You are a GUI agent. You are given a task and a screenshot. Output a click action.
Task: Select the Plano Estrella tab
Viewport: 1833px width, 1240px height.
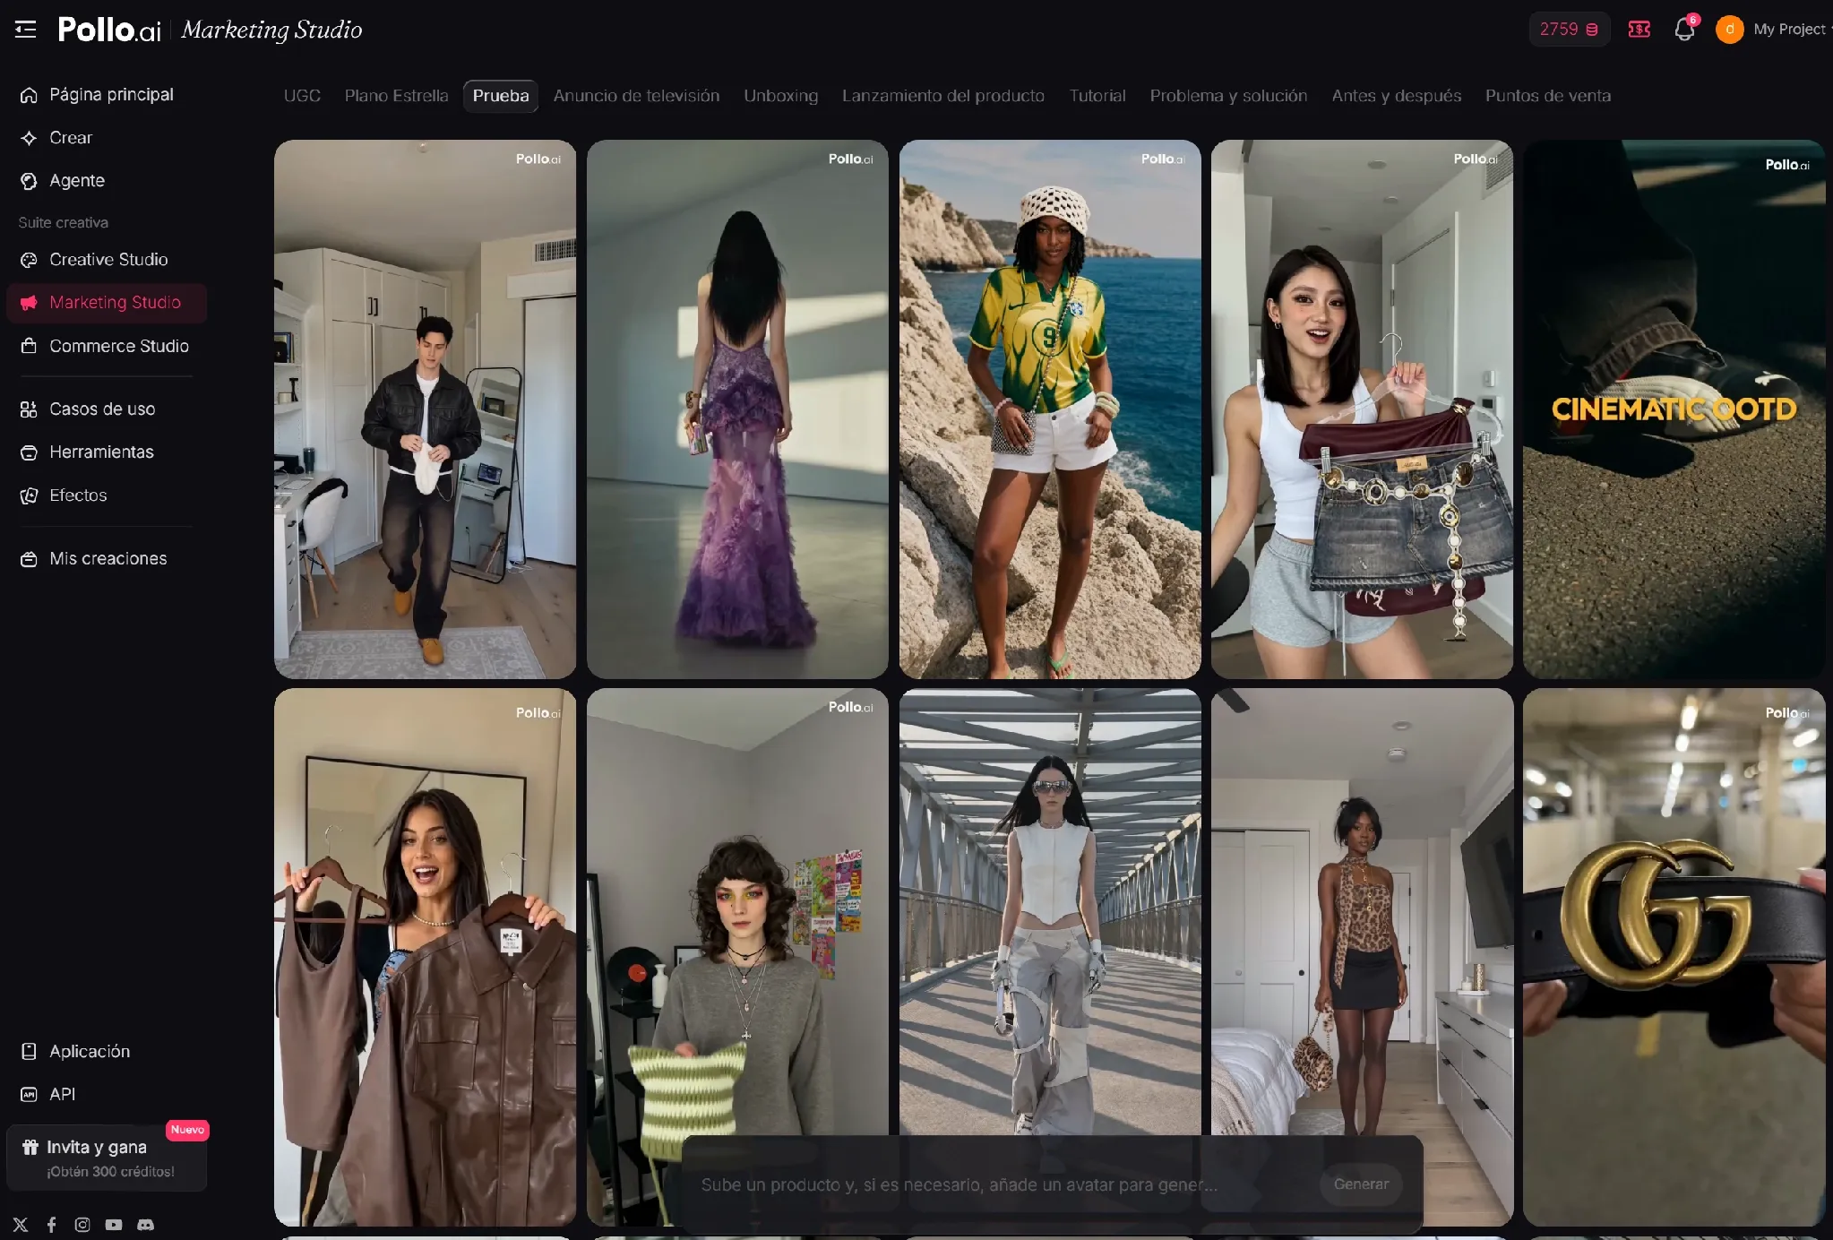[396, 96]
